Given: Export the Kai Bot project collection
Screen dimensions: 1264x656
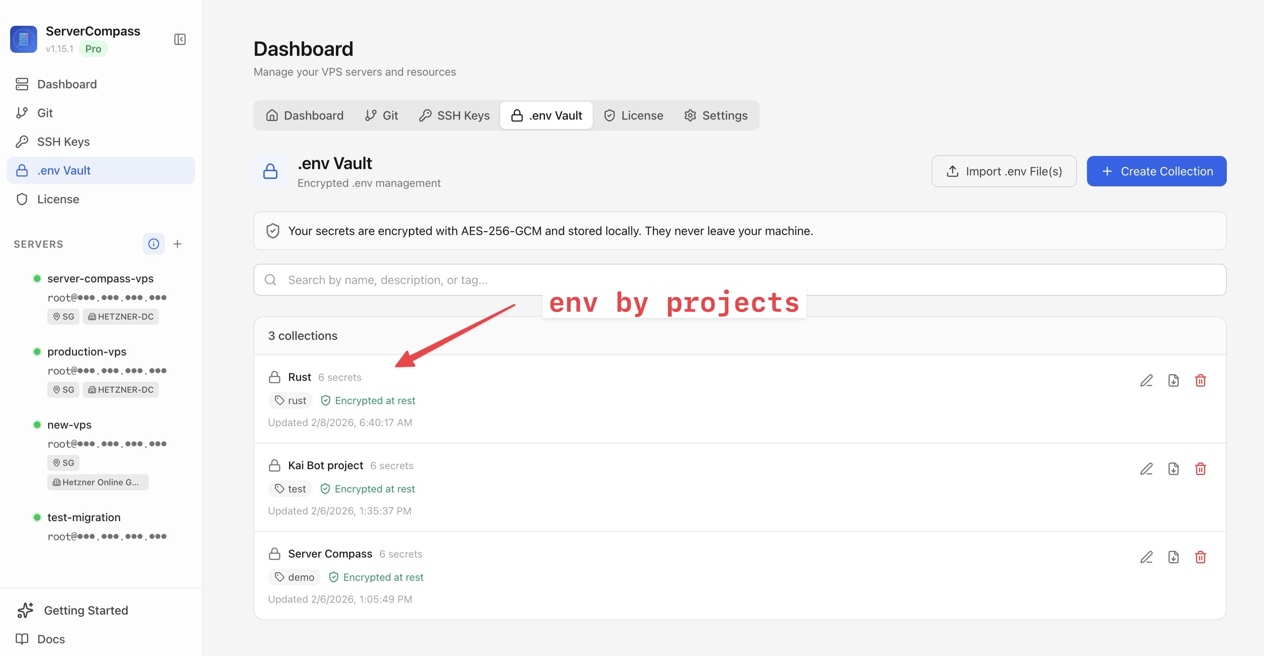Looking at the screenshot, I should tap(1174, 469).
